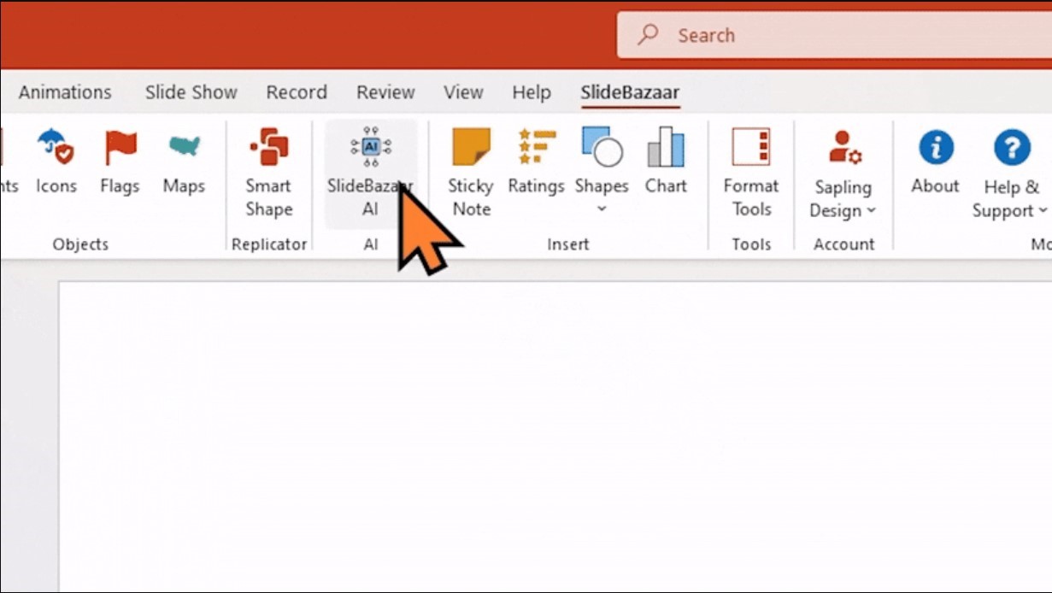Open the Maps gallery
This screenshot has height=593, width=1052.
184,162
